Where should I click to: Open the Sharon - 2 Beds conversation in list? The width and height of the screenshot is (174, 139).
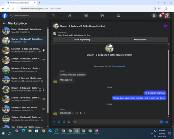(x=23, y=41)
